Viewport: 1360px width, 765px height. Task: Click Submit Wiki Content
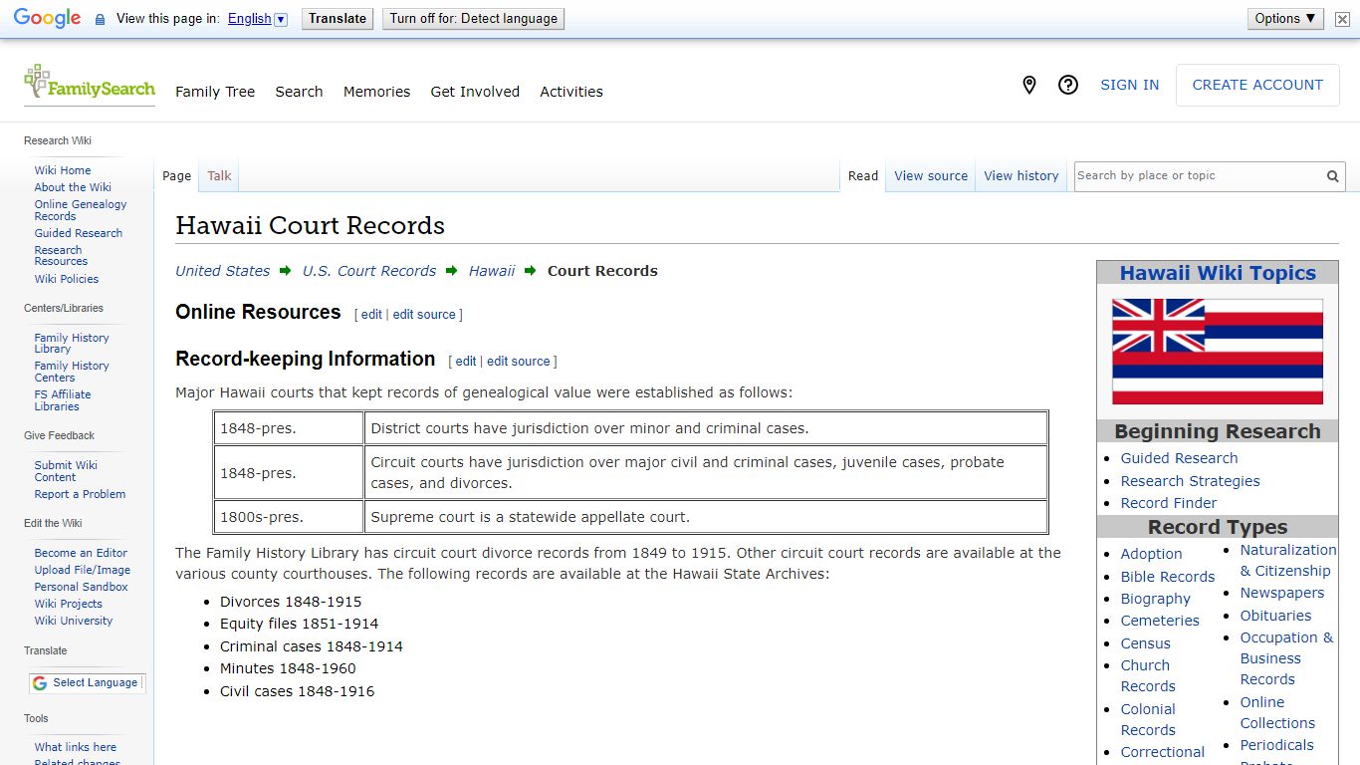point(66,471)
